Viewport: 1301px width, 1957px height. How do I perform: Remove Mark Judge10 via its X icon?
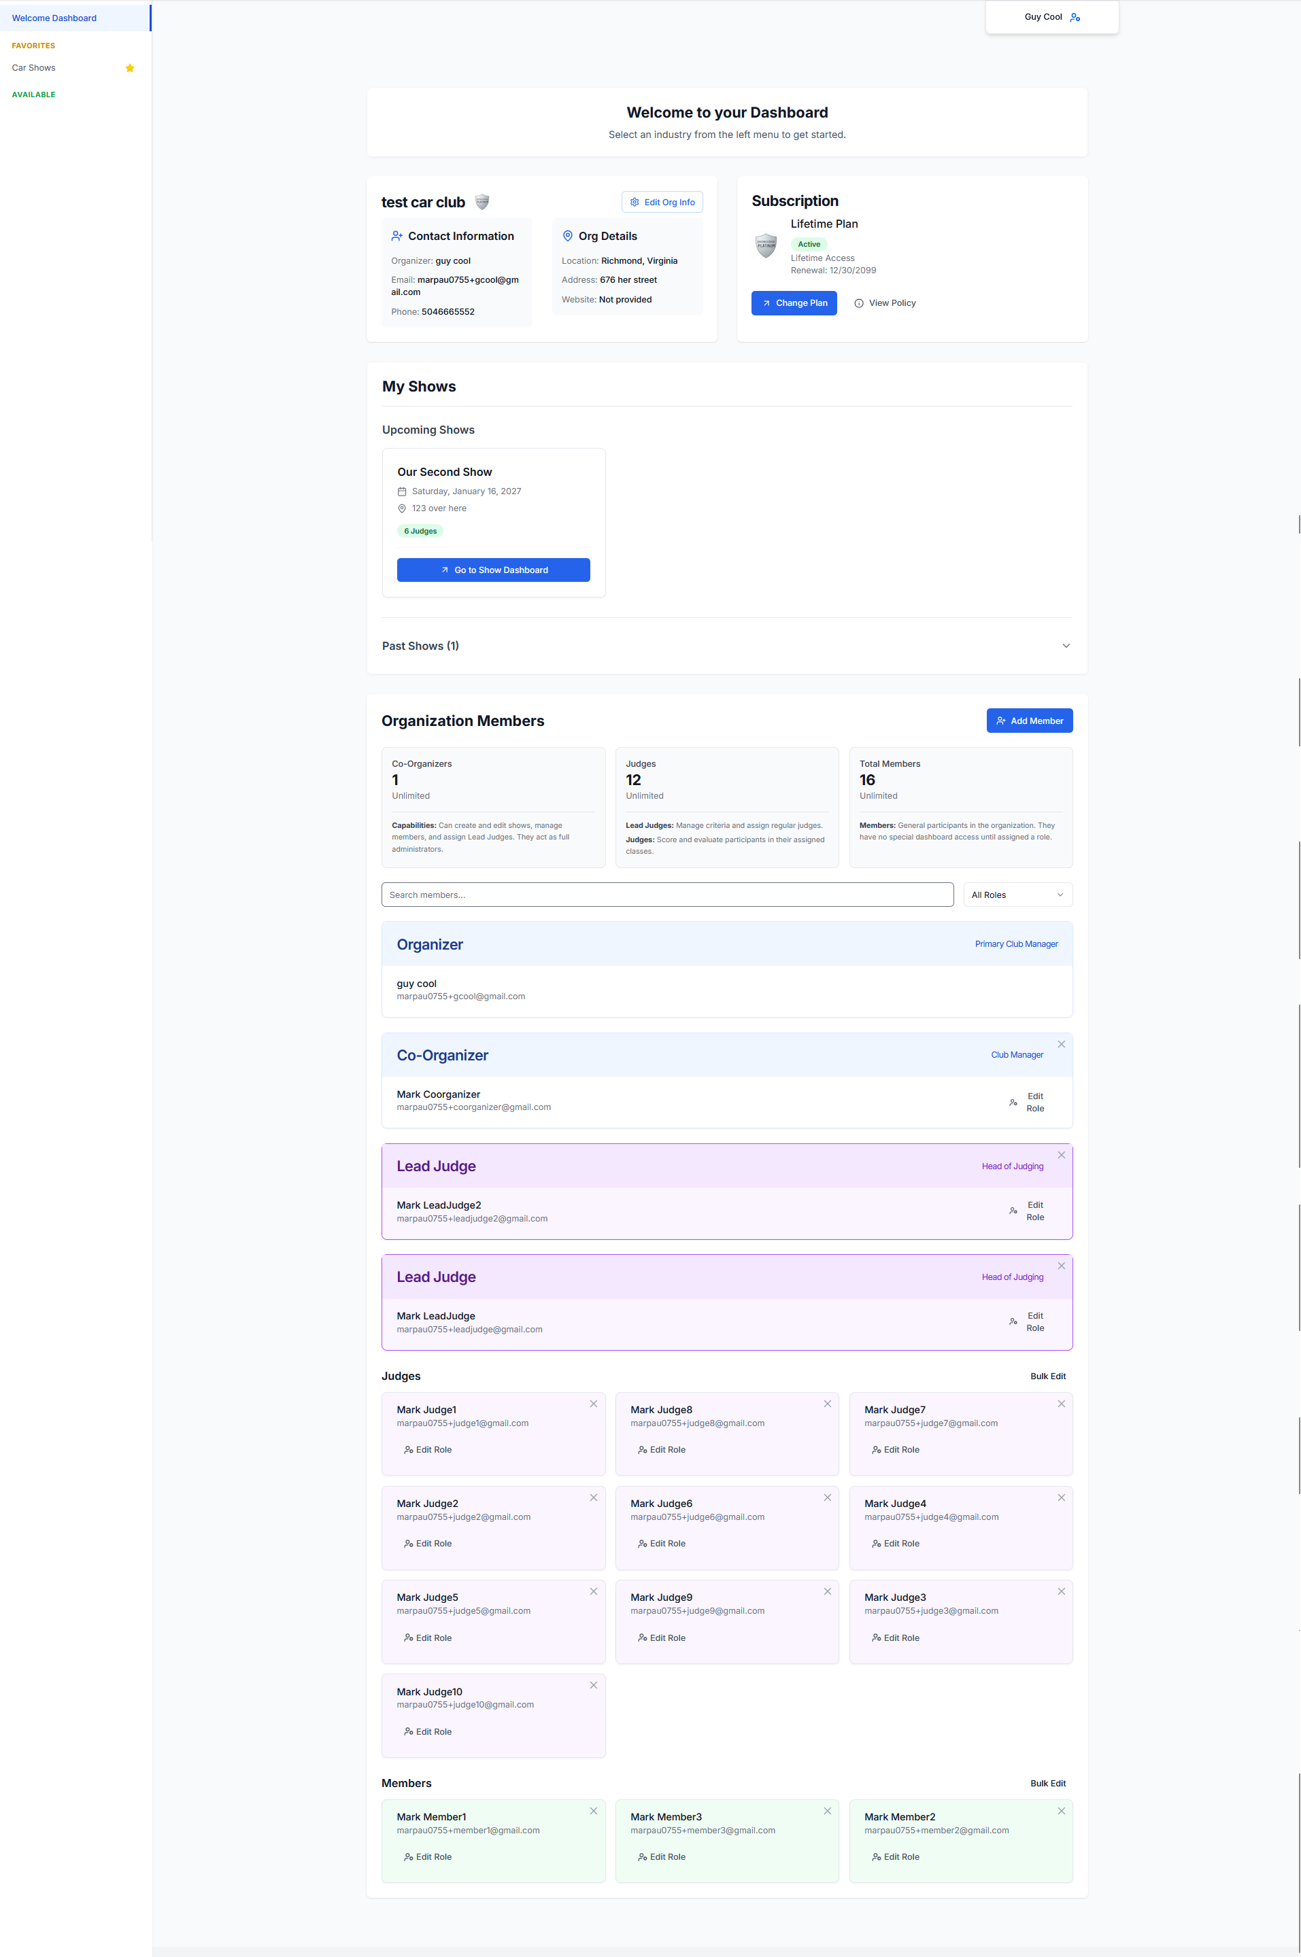click(593, 1685)
